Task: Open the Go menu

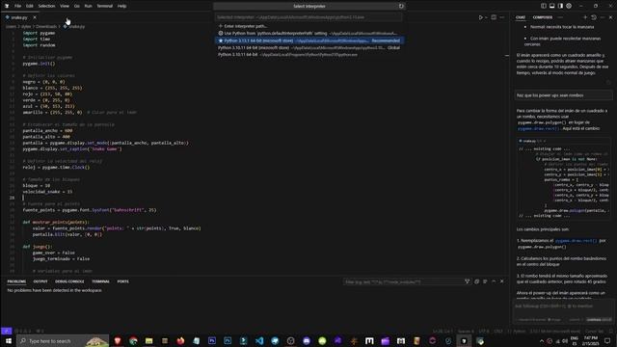Action: click(x=77, y=6)
